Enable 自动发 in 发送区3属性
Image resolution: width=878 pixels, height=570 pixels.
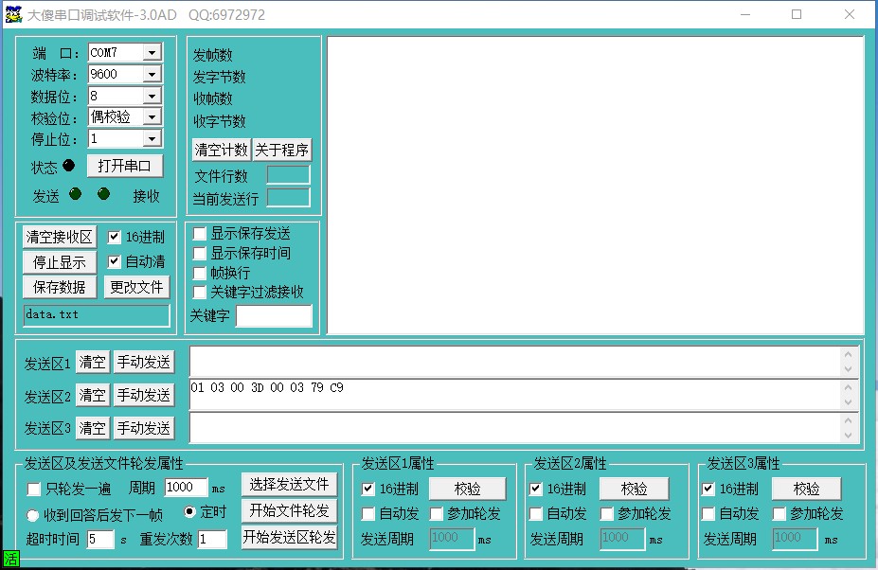[708, 513]
